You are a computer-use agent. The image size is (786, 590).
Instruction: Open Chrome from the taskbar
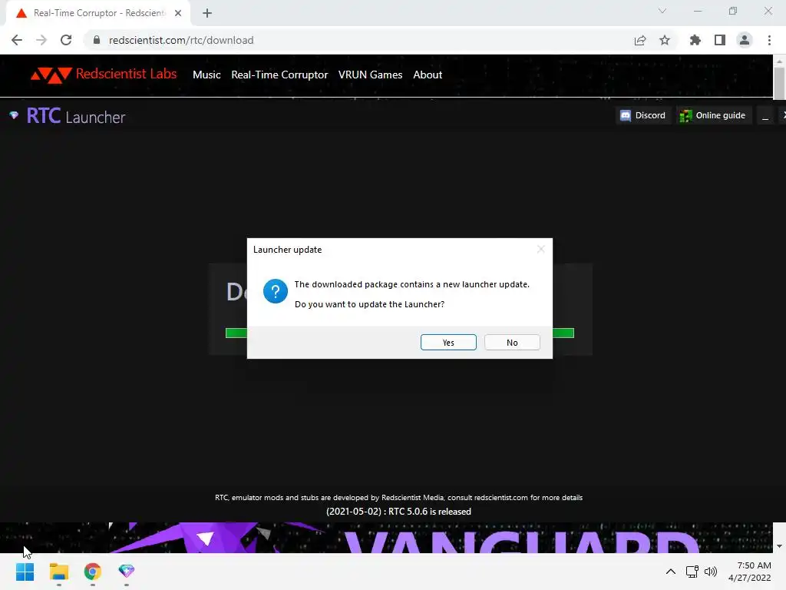click(92, 572)
